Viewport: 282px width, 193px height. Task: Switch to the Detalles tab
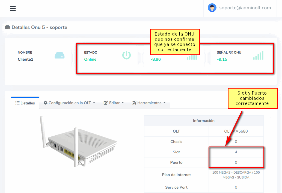[x=25, y=103]
